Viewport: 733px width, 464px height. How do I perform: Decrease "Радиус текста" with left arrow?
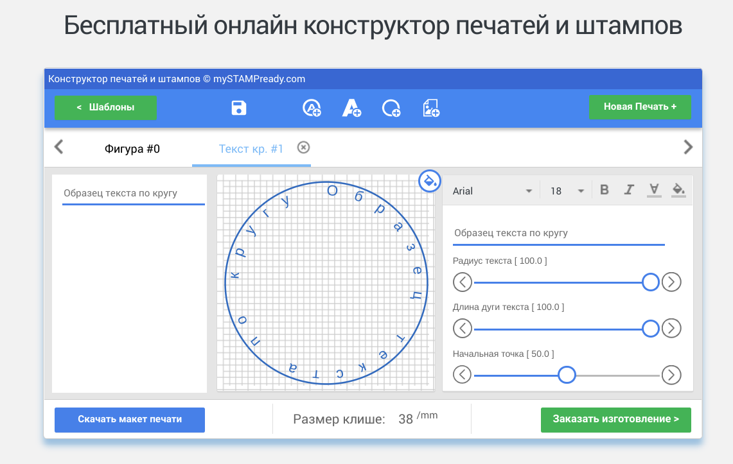(x=463, y=282)
